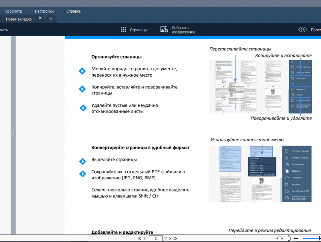
Task: Click the caption 'Используйте контекстное меню'
Action: (x=247, y=140)
